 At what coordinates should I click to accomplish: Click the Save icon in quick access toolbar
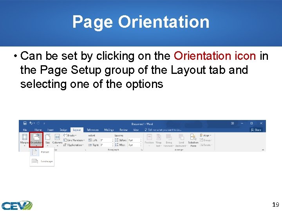[25, 123]
